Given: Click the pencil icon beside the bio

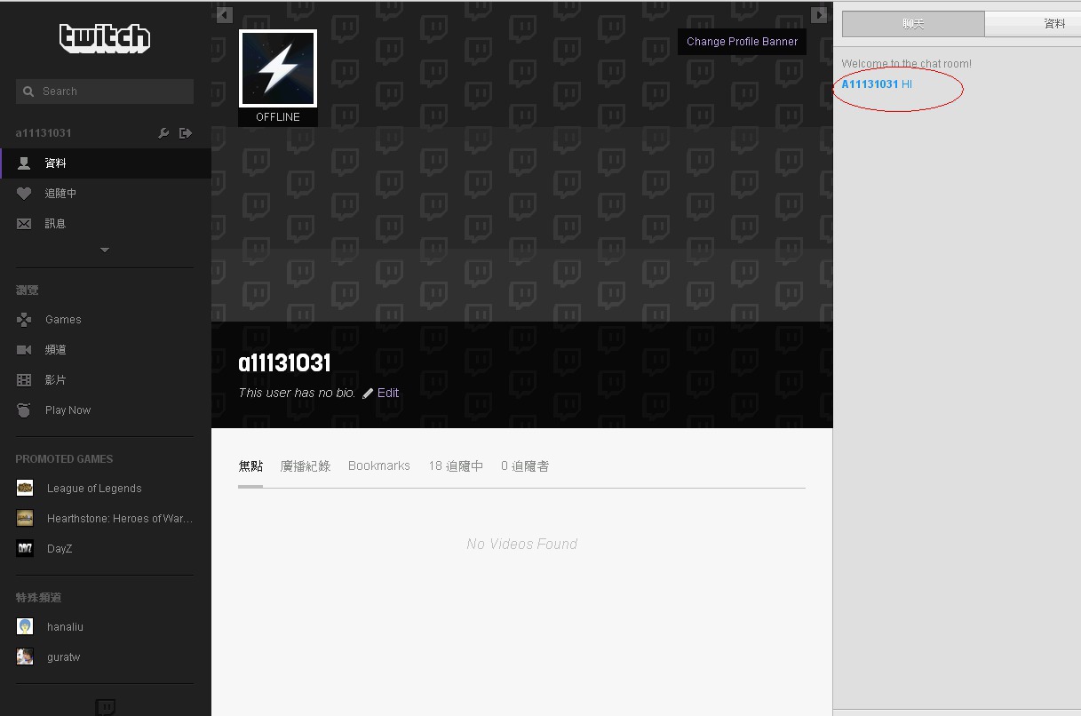Looking at the screenshot, I should 368,393.
